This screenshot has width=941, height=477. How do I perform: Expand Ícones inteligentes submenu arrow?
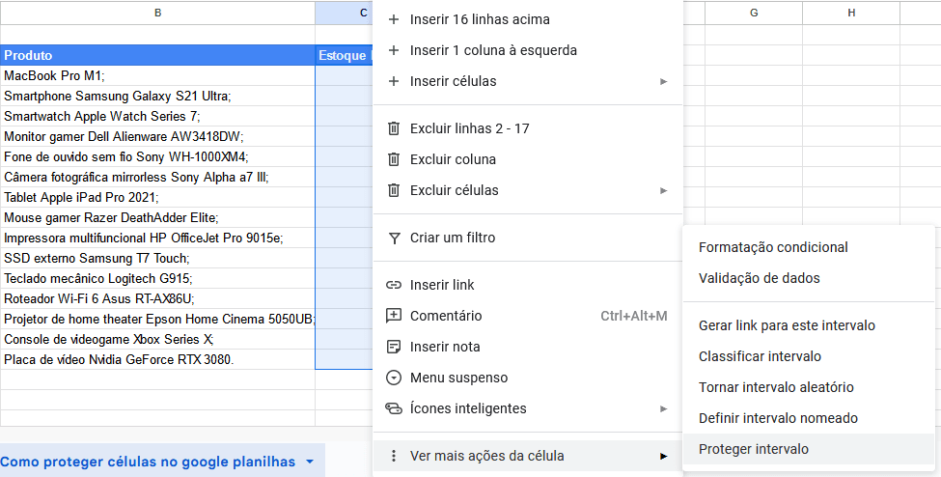point(663,408)
